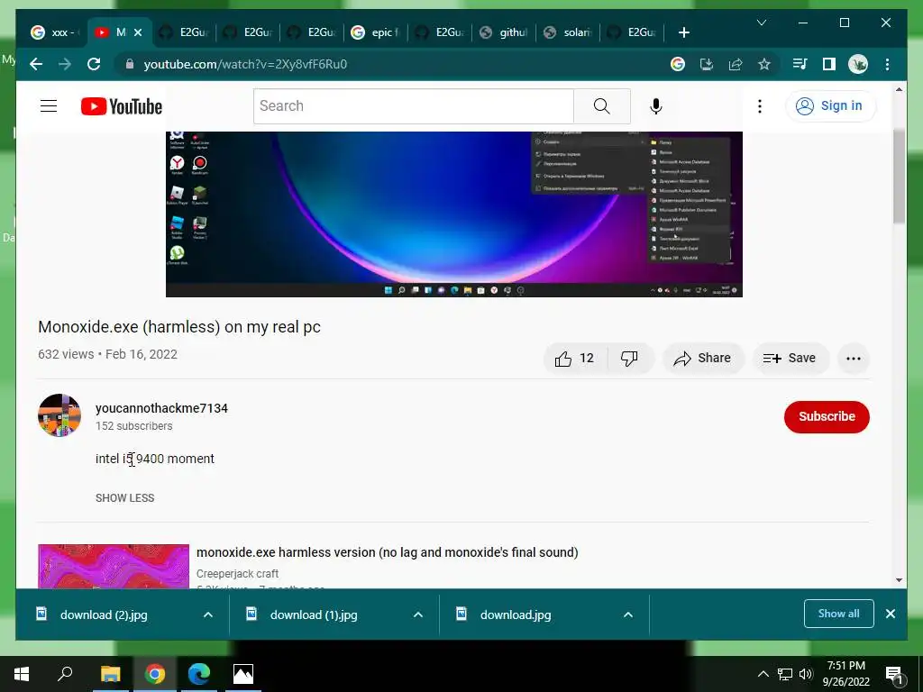
Task: Toggle Chrome side panel
Action: point(829,64)
